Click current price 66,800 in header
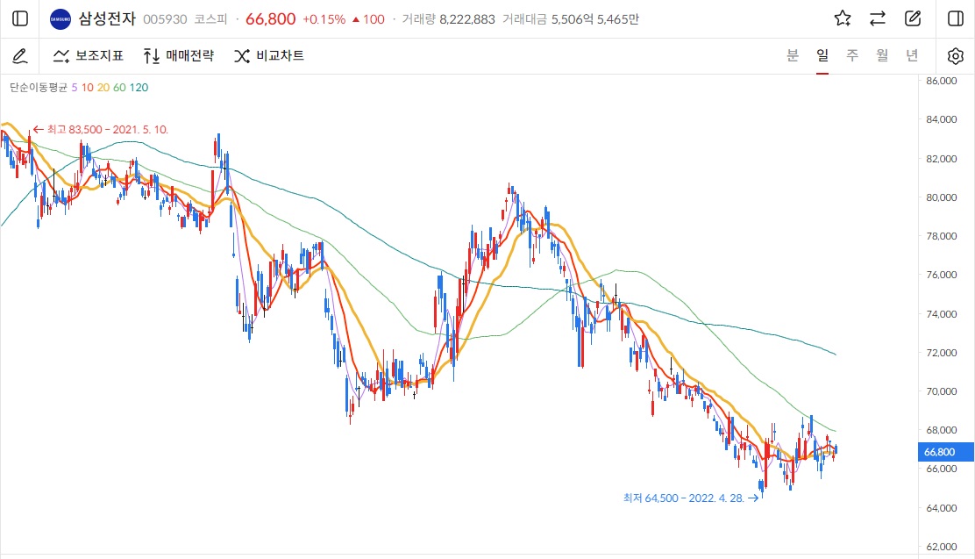 click(x=270, y=19)
